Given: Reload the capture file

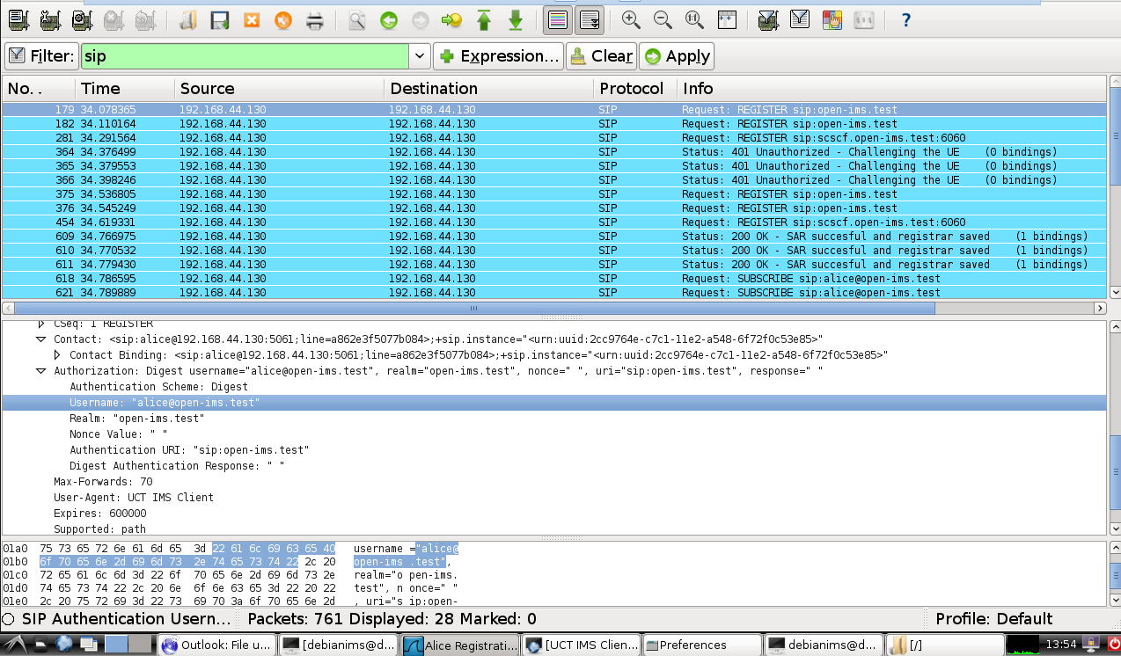Looking at the screenshot, I should coord(282,19).
